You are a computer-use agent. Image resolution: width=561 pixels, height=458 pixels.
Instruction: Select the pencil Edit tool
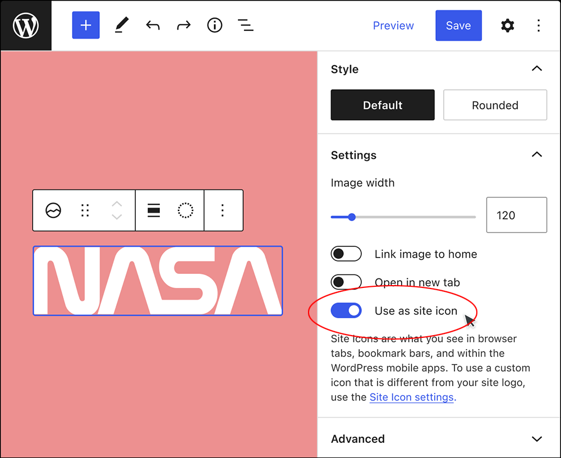point(121,25)
